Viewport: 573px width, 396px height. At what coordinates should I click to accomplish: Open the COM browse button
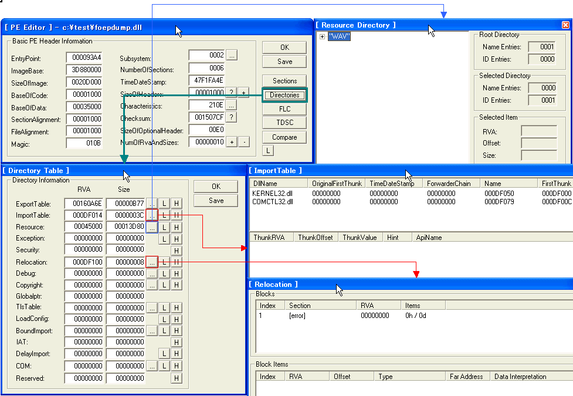pyautogui.click(x=152, y=365)
